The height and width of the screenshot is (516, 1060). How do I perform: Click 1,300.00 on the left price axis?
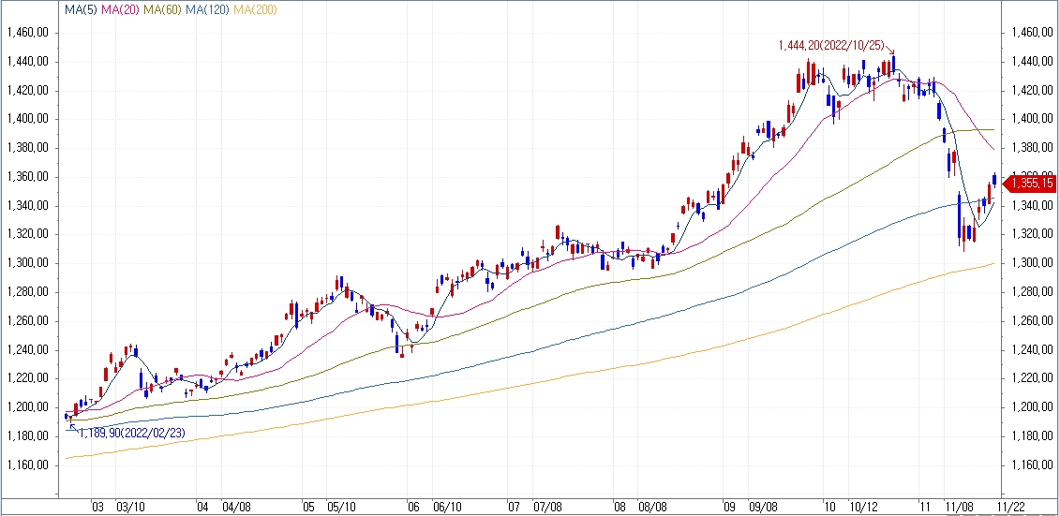27,263
